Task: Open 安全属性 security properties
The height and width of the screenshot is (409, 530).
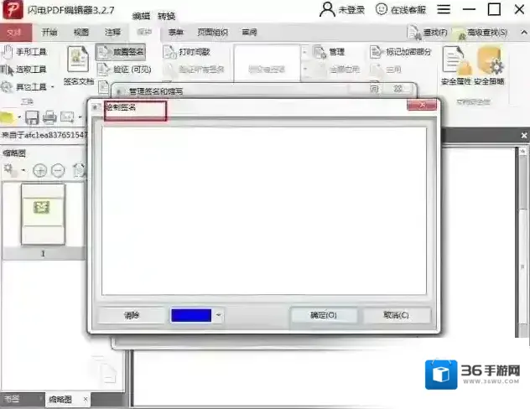Action: pos(456,66)
